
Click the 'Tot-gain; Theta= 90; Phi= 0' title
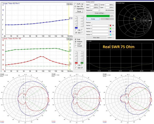[x=11, y=4]
